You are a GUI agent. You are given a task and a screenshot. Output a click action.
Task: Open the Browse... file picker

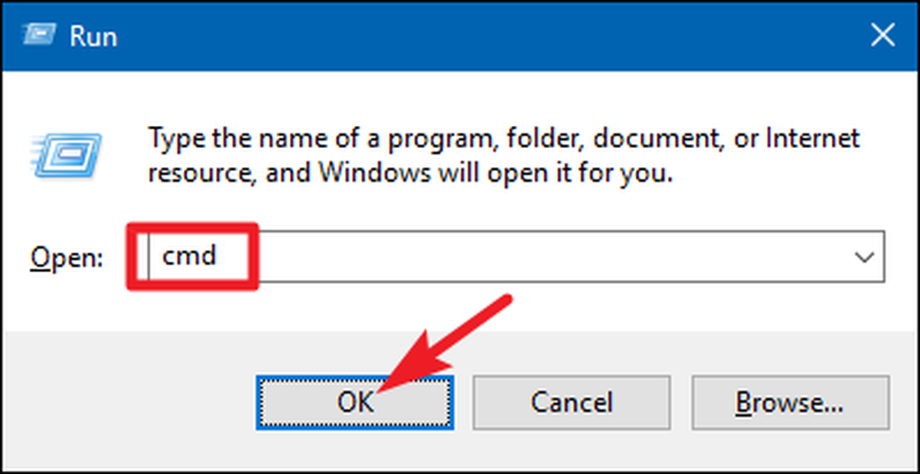coord(790,402)
